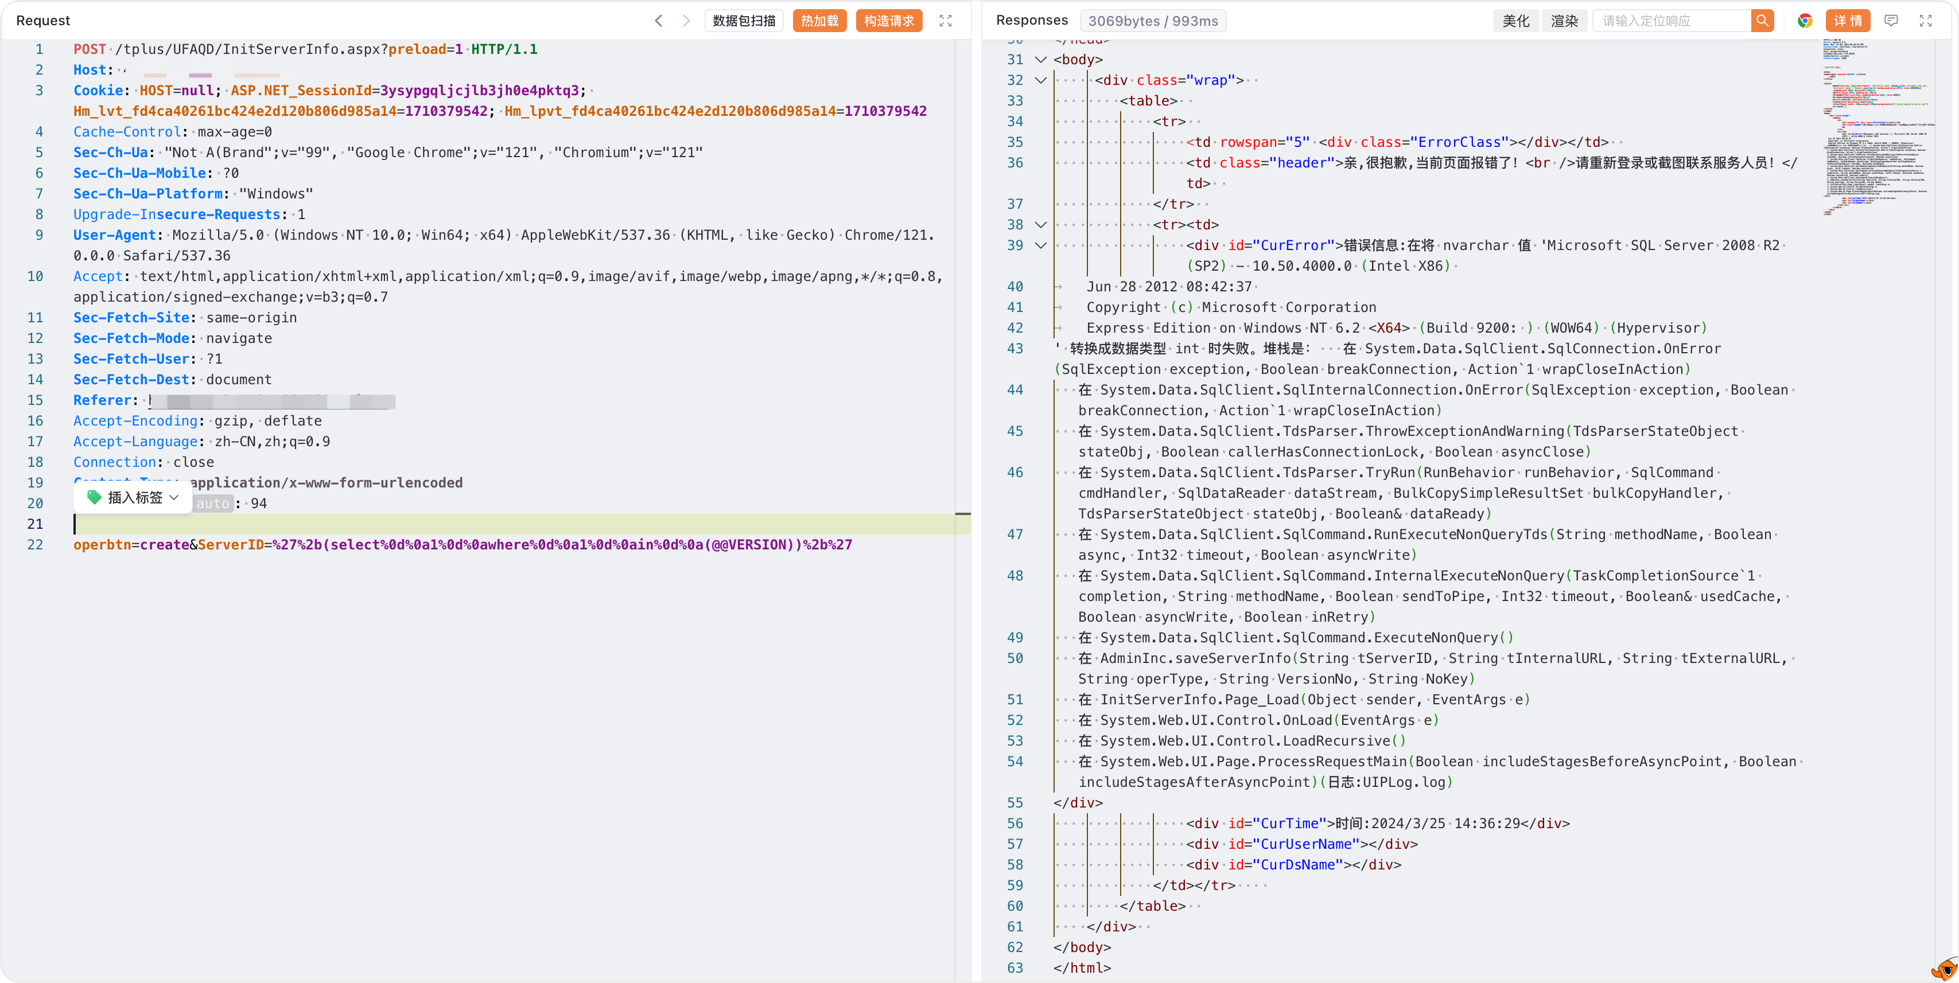Click the 构造请求 button
The width and height of the screenshot is (1959, 983).
[x=888, y=21]
